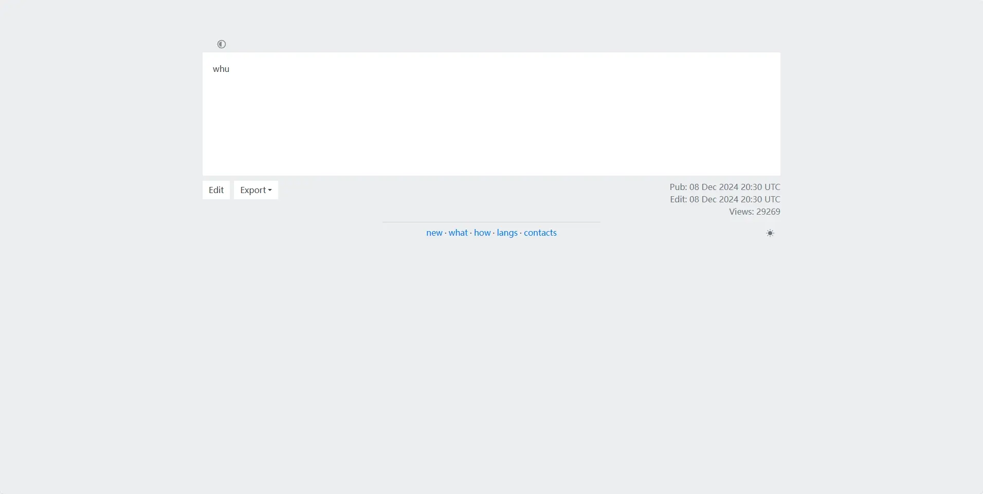This screenshot has height=494, width=983.
Task: Click the horizontal divider line above footer links
Action: pos(491,222)
